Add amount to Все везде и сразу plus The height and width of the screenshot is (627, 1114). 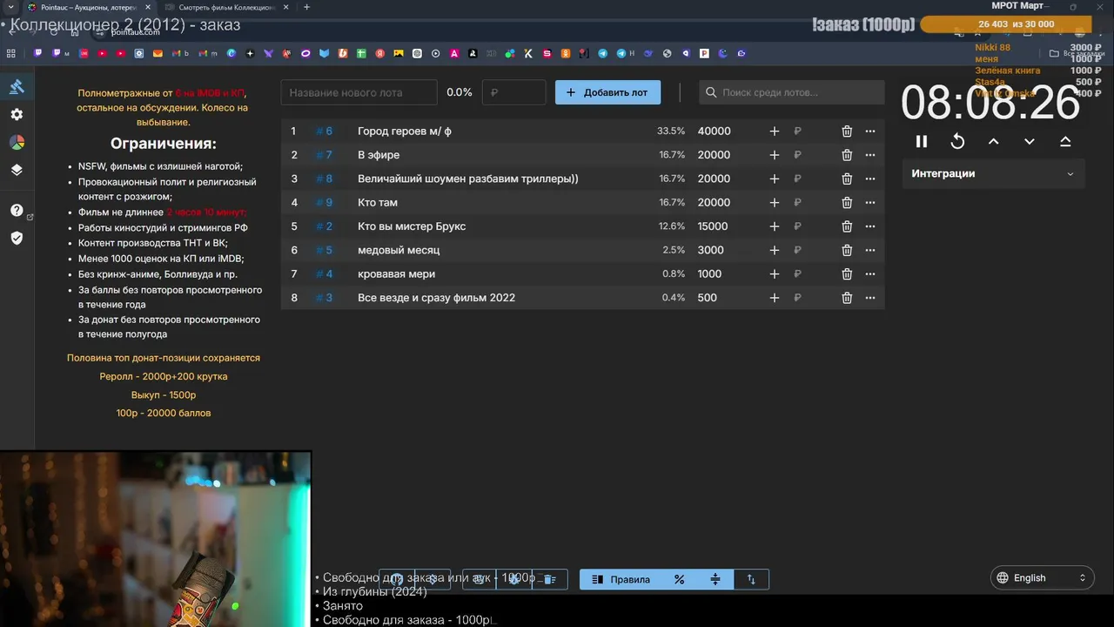[775, 298]
